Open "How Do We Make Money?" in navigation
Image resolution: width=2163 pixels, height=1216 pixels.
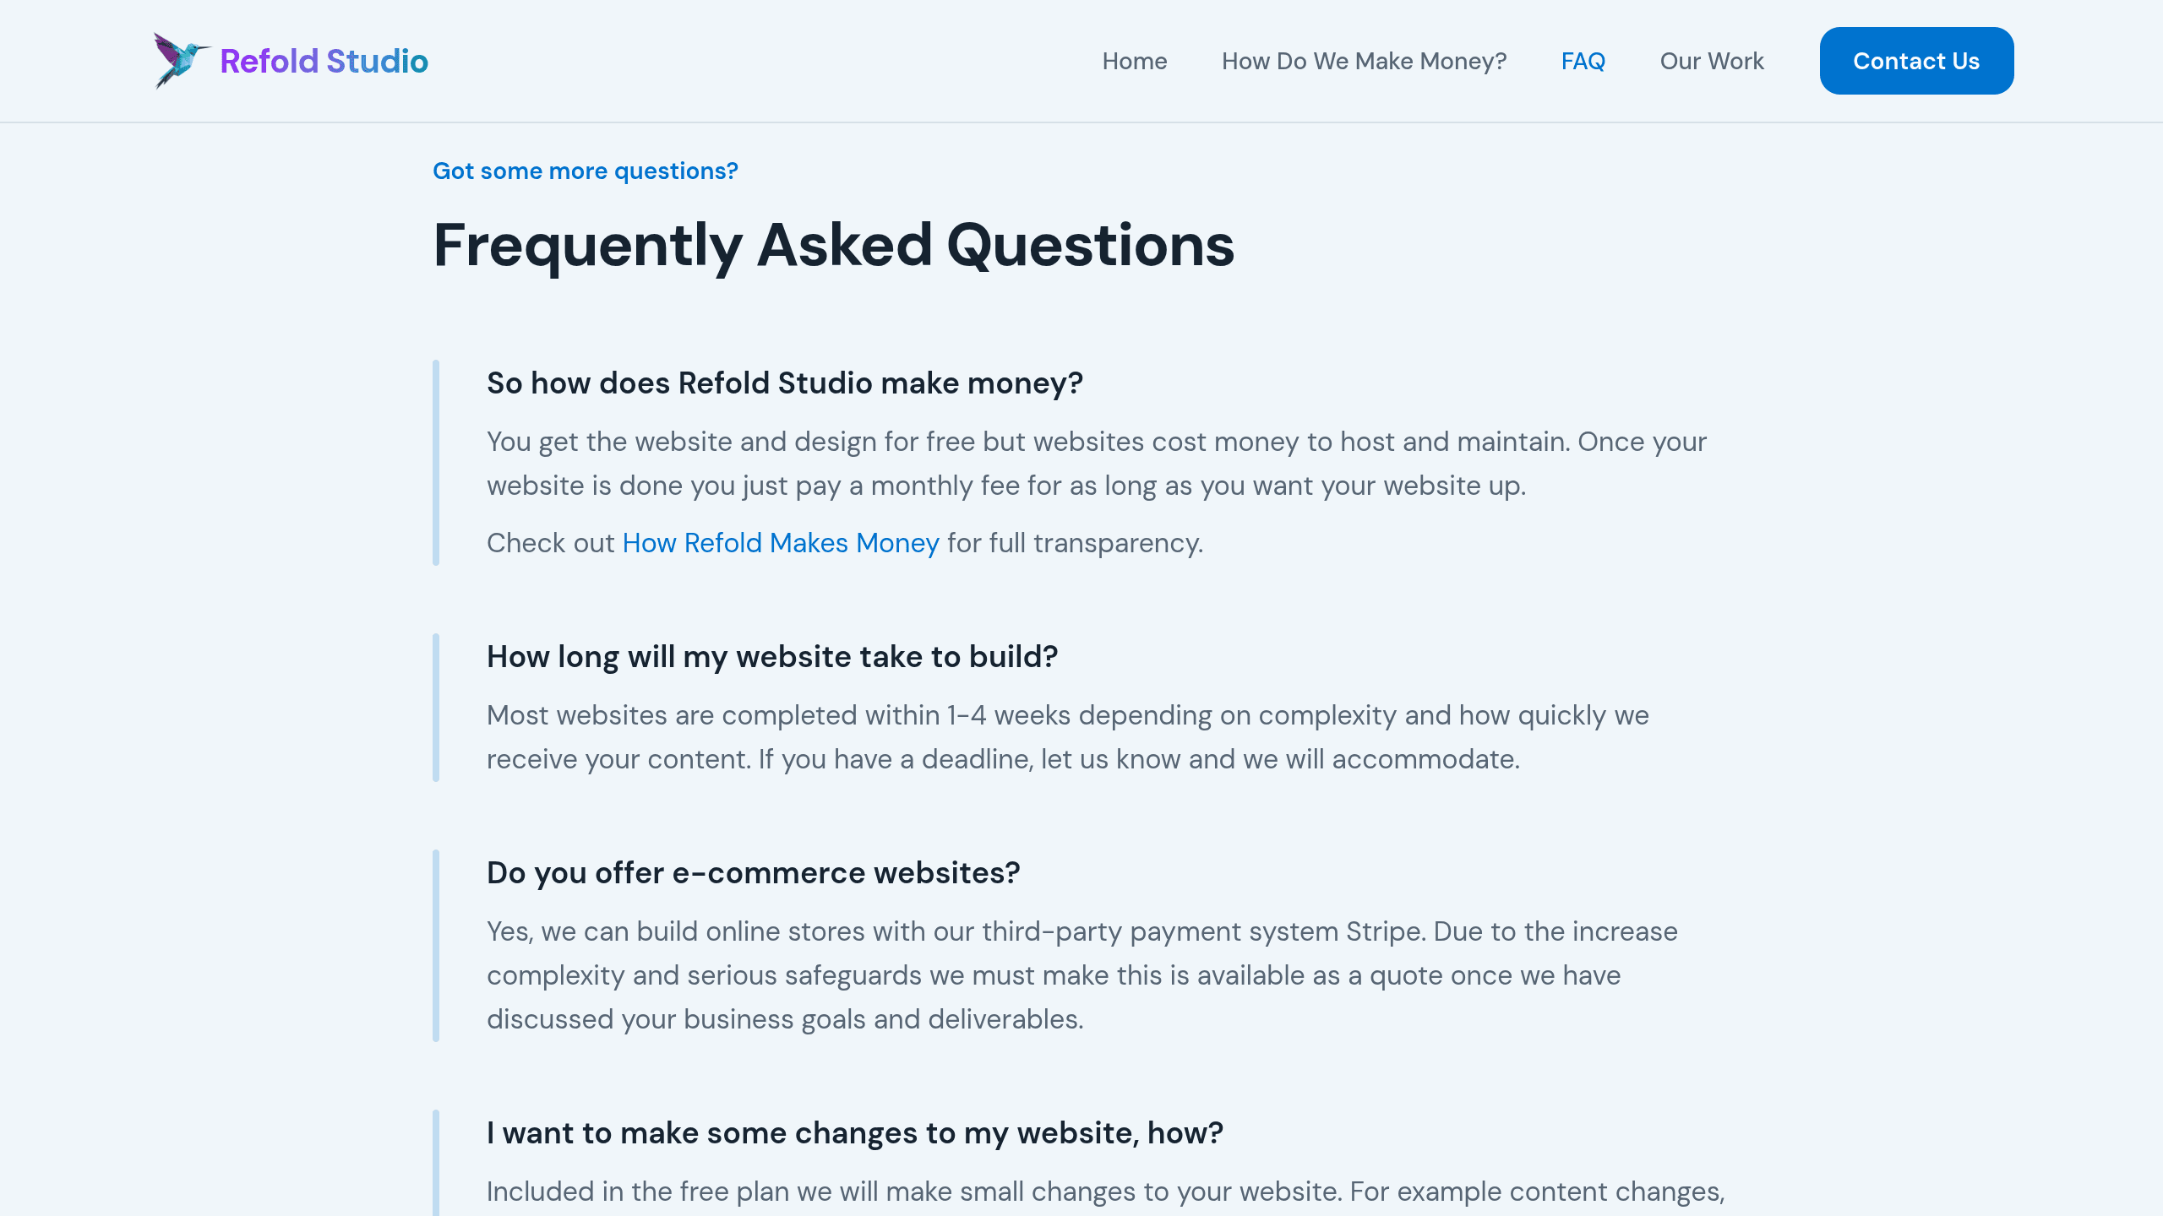pos(1364,60)
